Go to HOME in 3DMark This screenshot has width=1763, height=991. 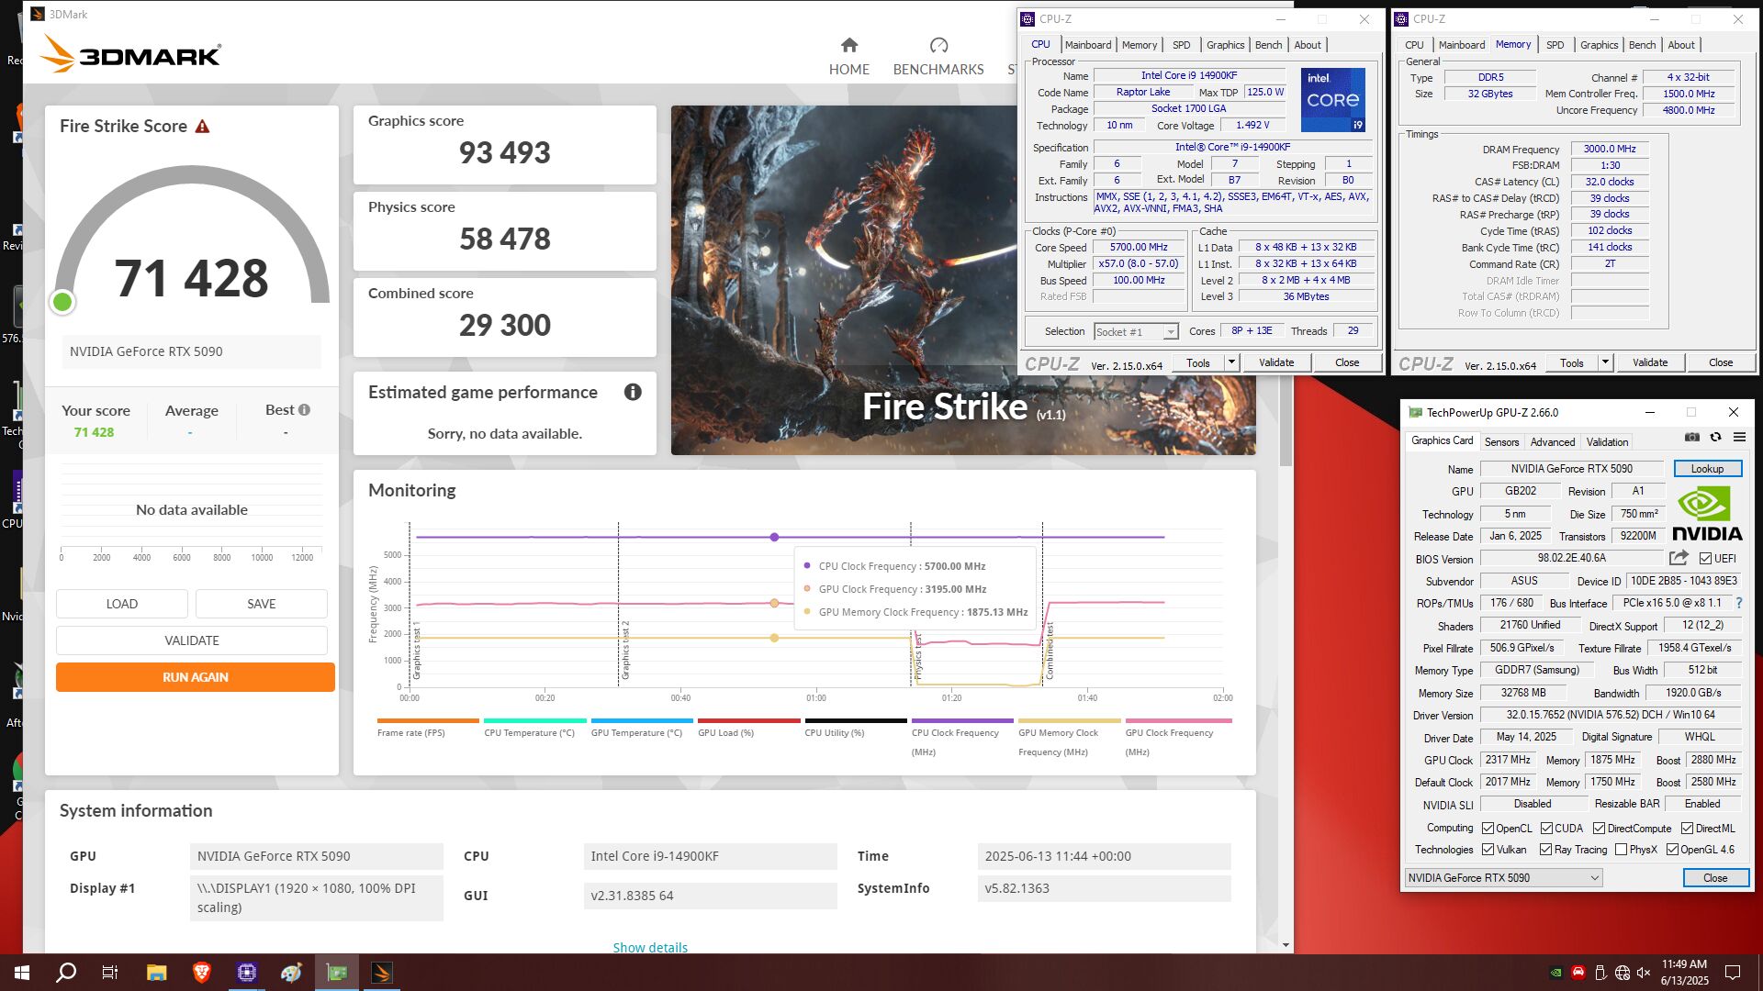[x=848, y=57]
